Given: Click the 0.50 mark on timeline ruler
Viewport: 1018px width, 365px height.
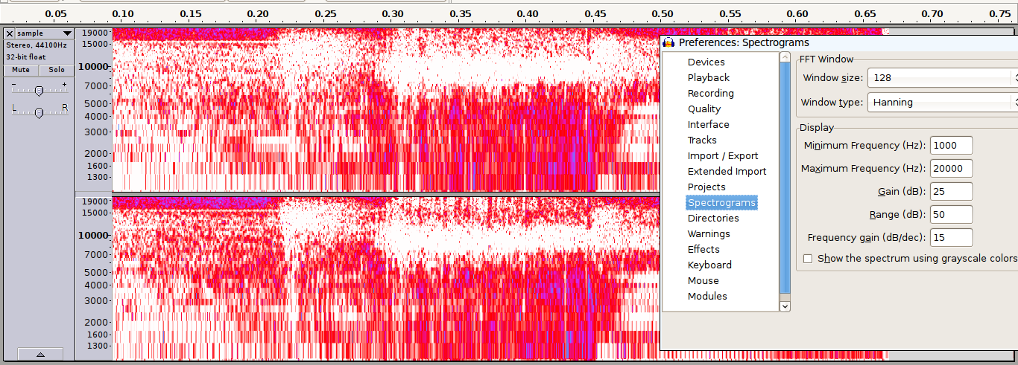Looking at the screenshot, I should point(662,14).
